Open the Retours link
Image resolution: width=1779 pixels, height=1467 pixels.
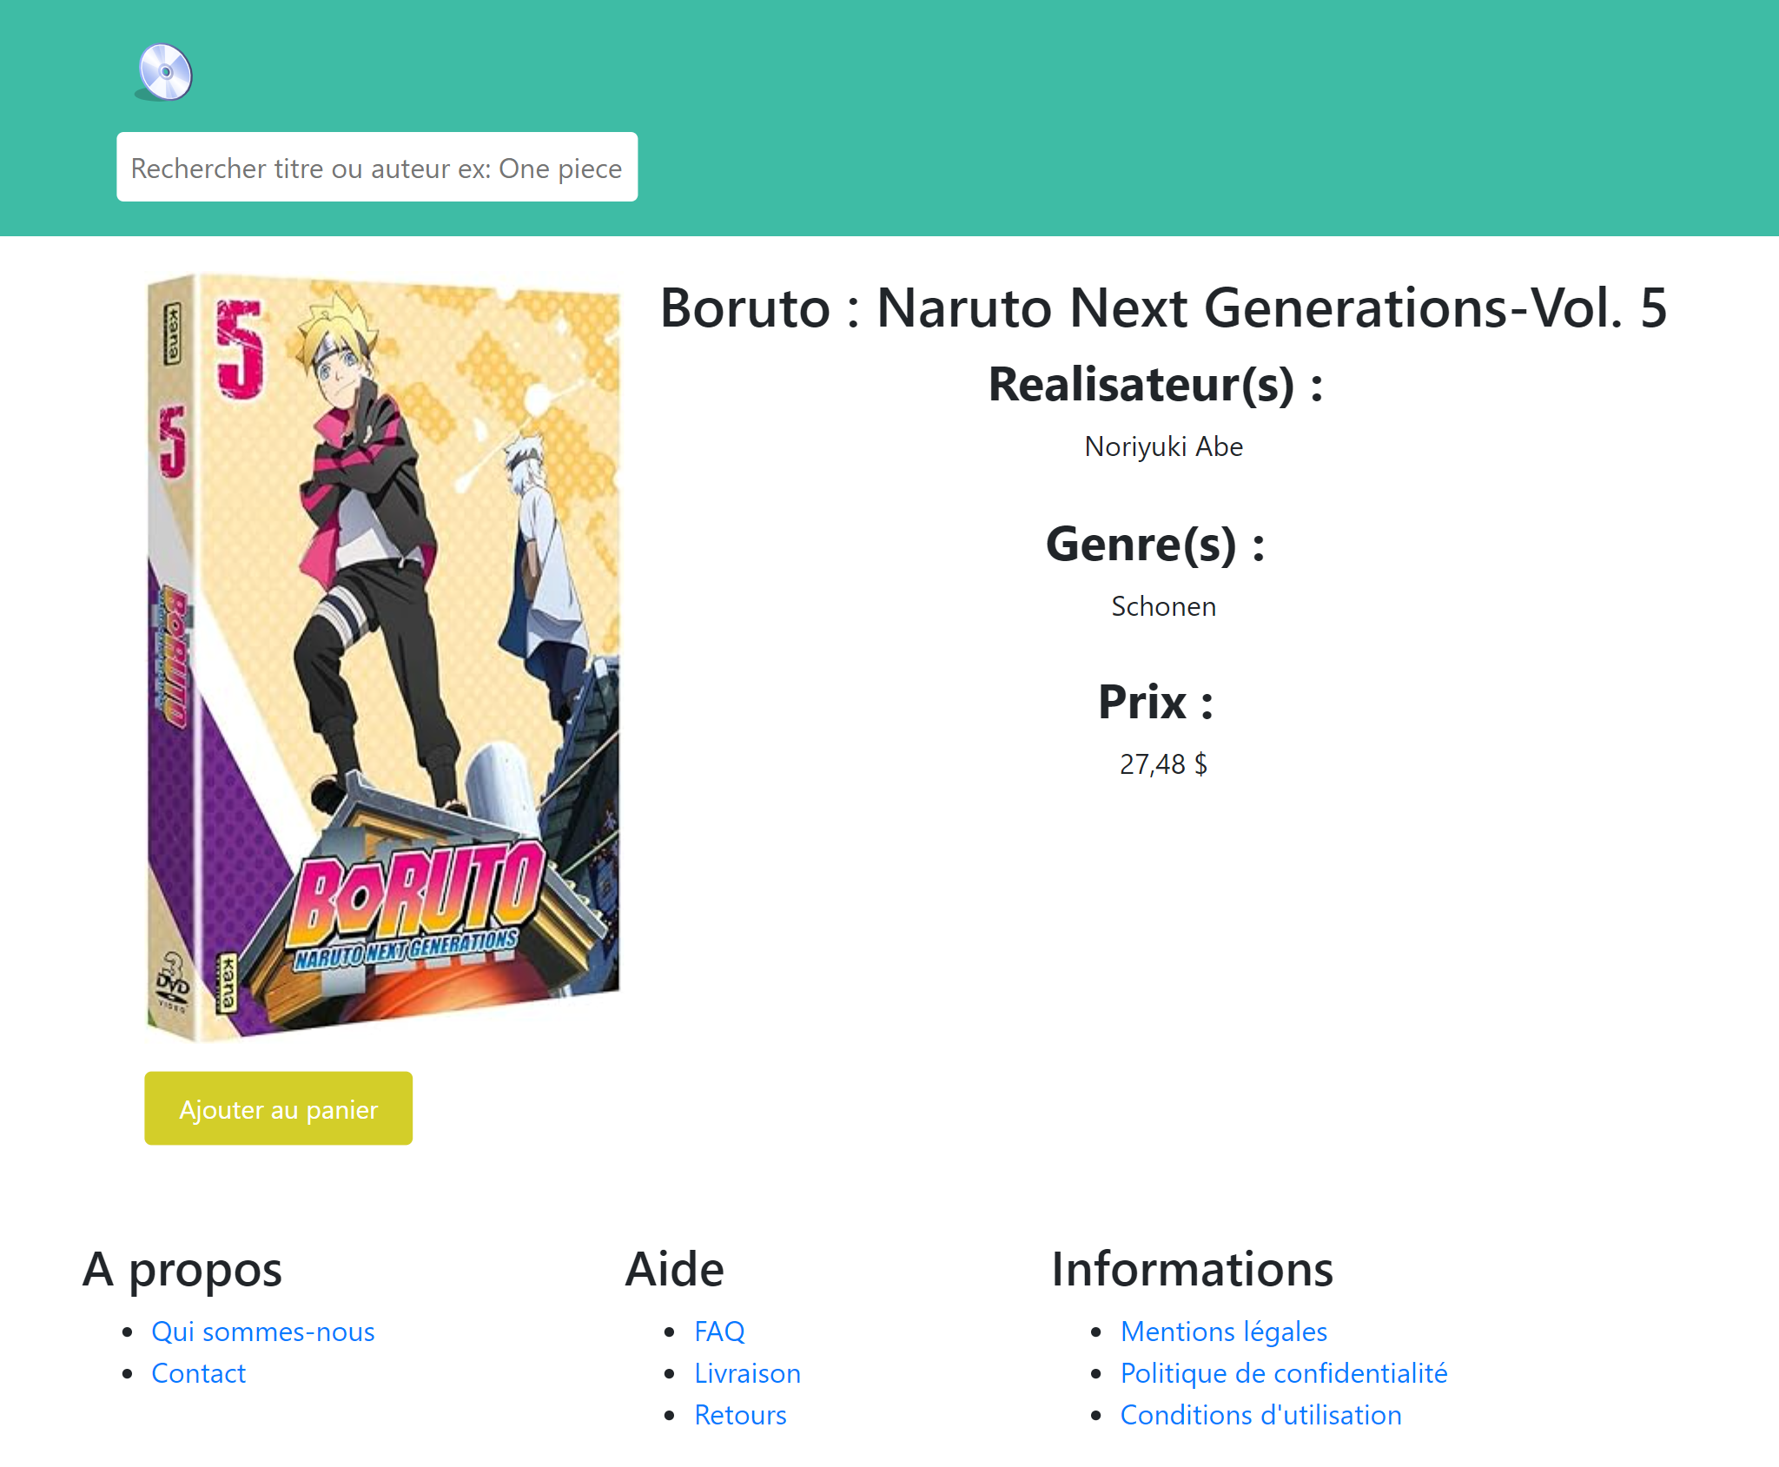(x=740, y=1415)
